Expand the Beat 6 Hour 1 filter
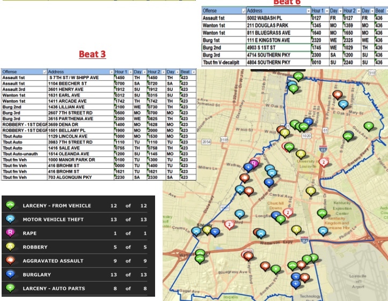This screenshot has height=301, width=388. [x=327, y=10]
